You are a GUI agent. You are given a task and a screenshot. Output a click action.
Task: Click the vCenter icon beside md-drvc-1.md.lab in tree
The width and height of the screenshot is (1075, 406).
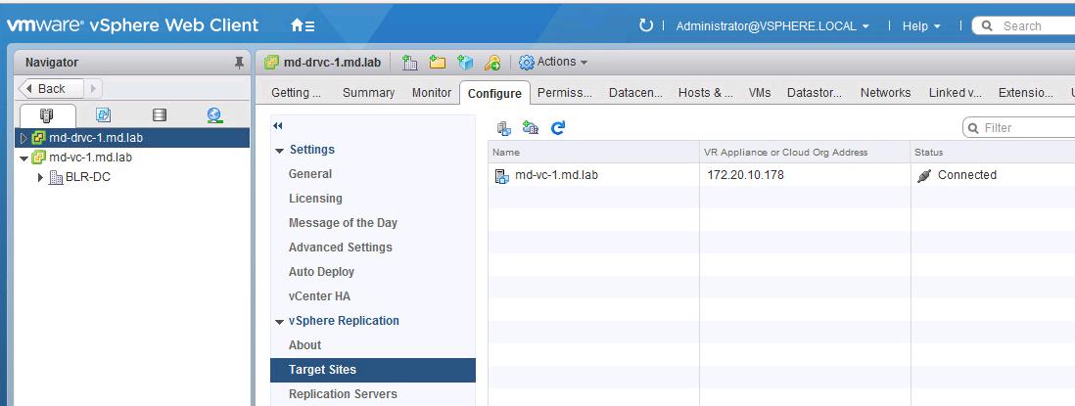pos(39,138)
